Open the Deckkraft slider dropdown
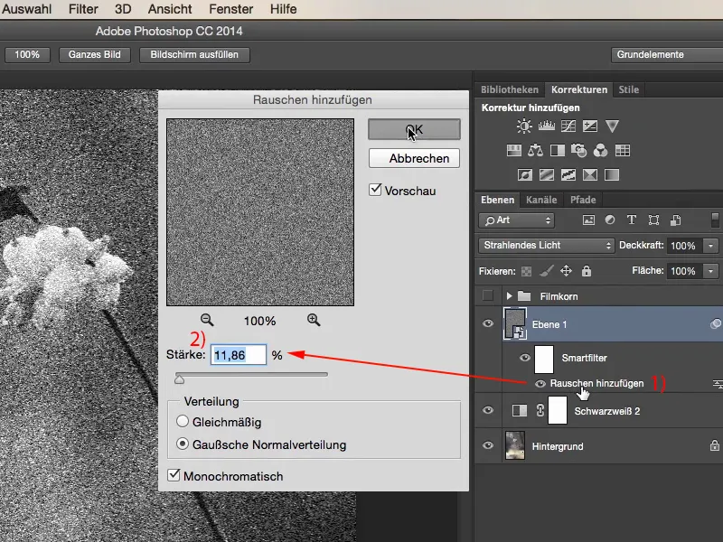Image resolution: width=723 pixels, height=542 pixels. (x=710, y=246)
